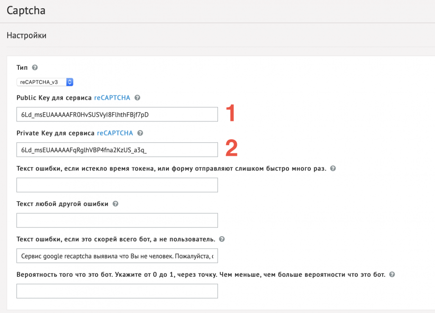Click the Captcha page title
435x313 pixels.
26,10
